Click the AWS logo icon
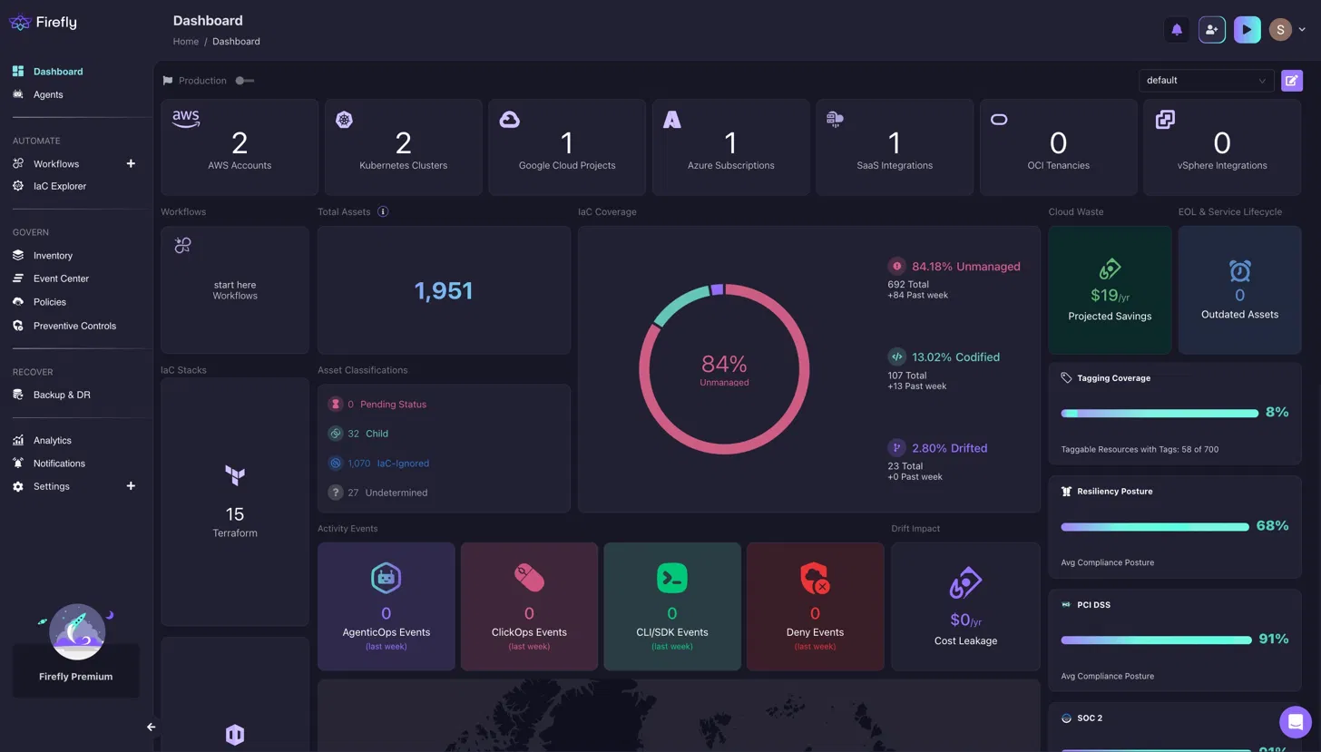The image size is (1321, 752). pos(186,120)
